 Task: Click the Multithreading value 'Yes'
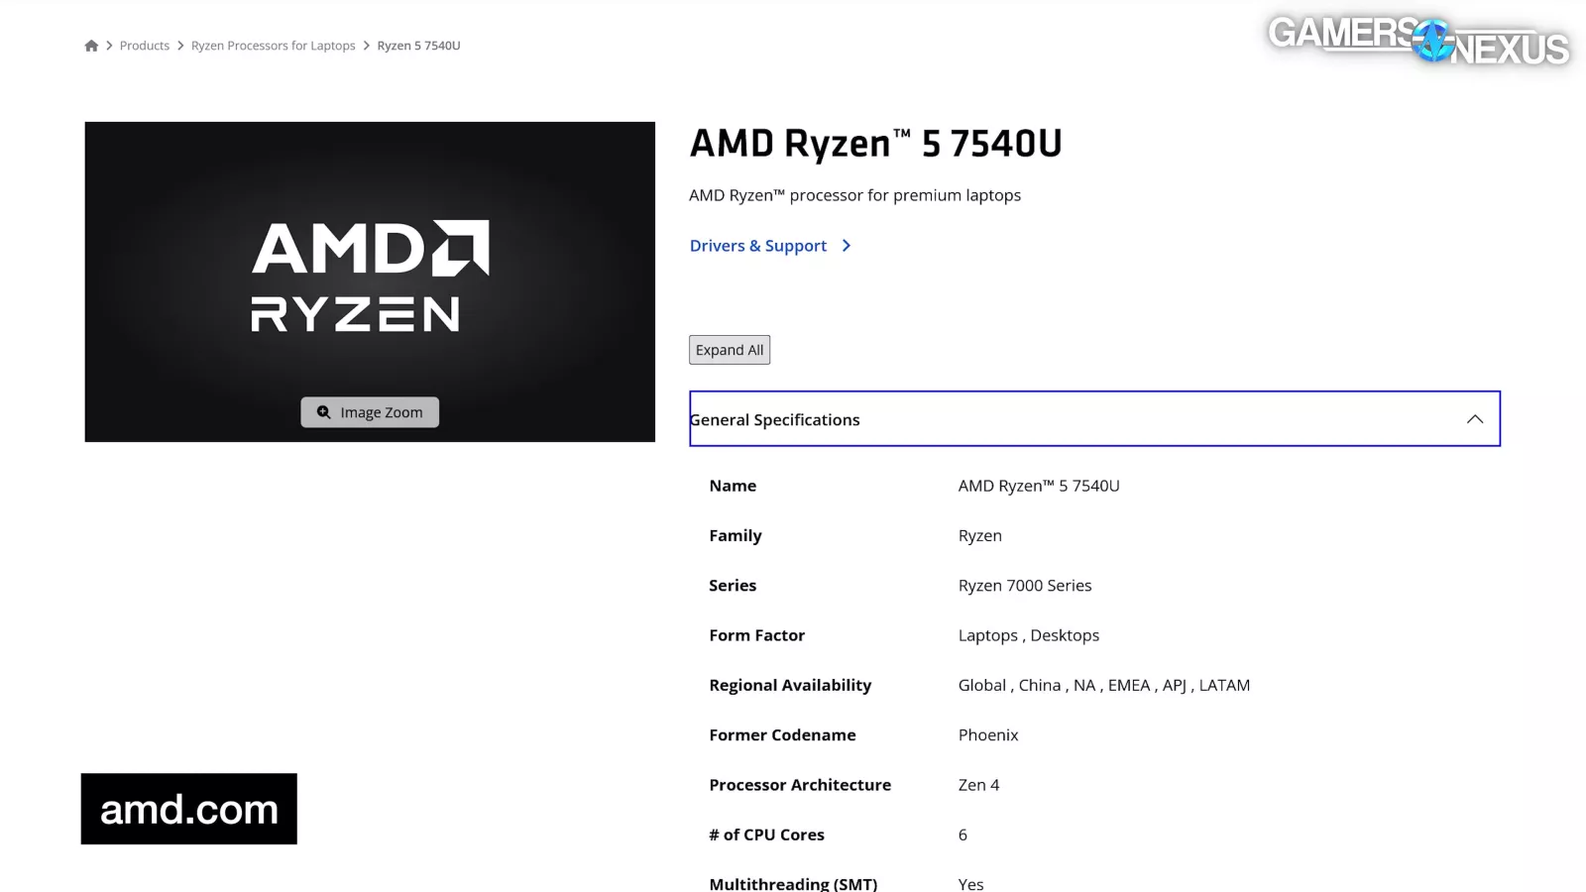pos(971,884)
